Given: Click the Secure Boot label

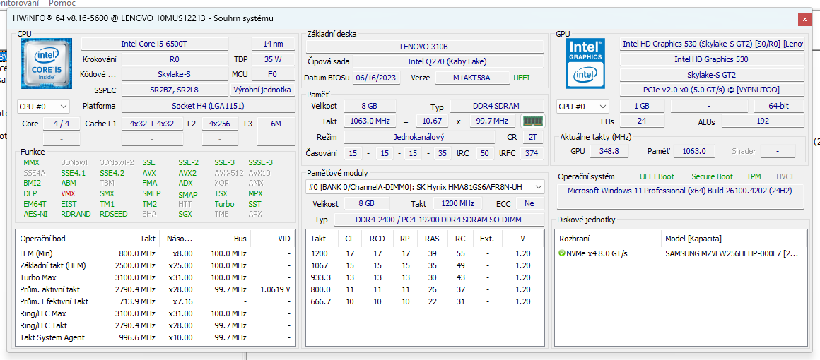Looking at the screenshot, I should point(713,176).
